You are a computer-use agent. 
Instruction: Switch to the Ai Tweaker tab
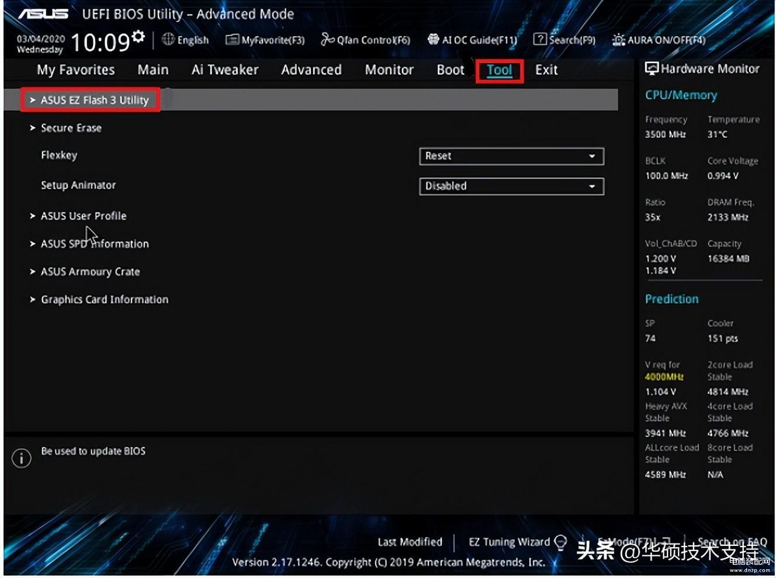click(225, 69)
